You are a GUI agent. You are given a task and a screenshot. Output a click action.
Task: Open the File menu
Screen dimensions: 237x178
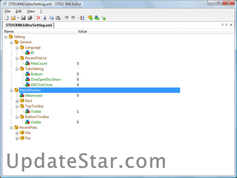[x=7, y=11]
